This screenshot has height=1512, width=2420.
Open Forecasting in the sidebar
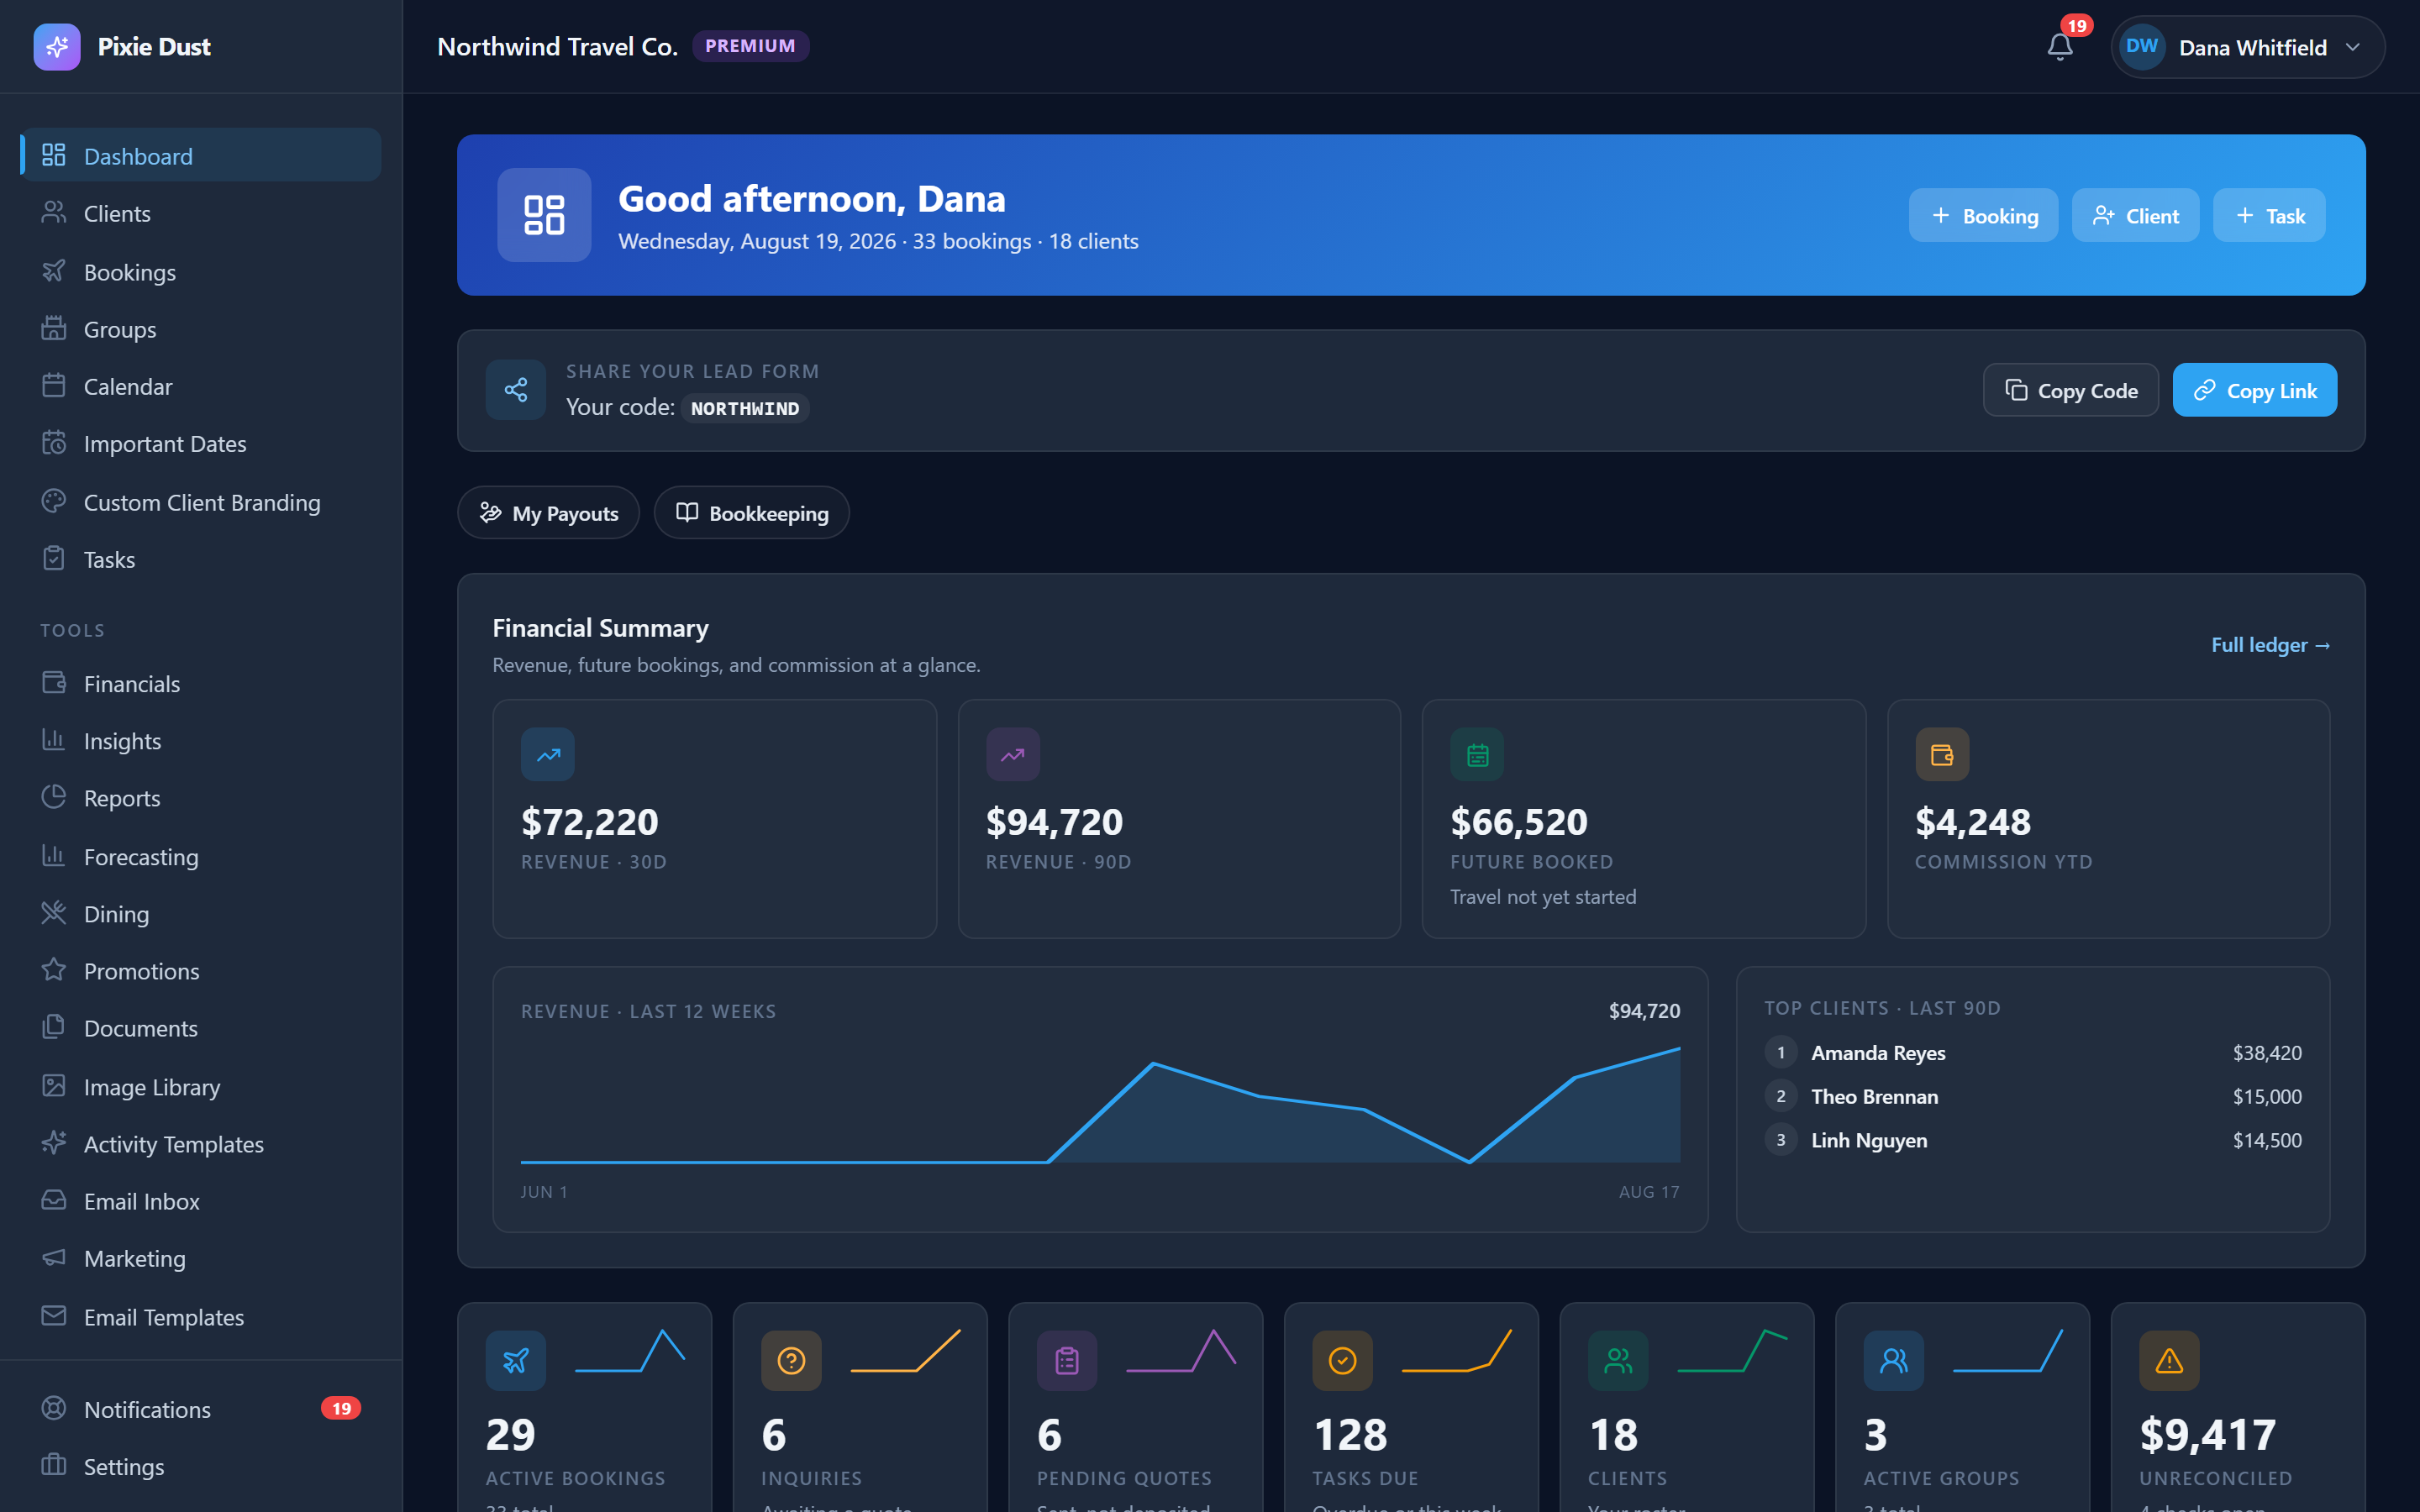tap(201, 857)
